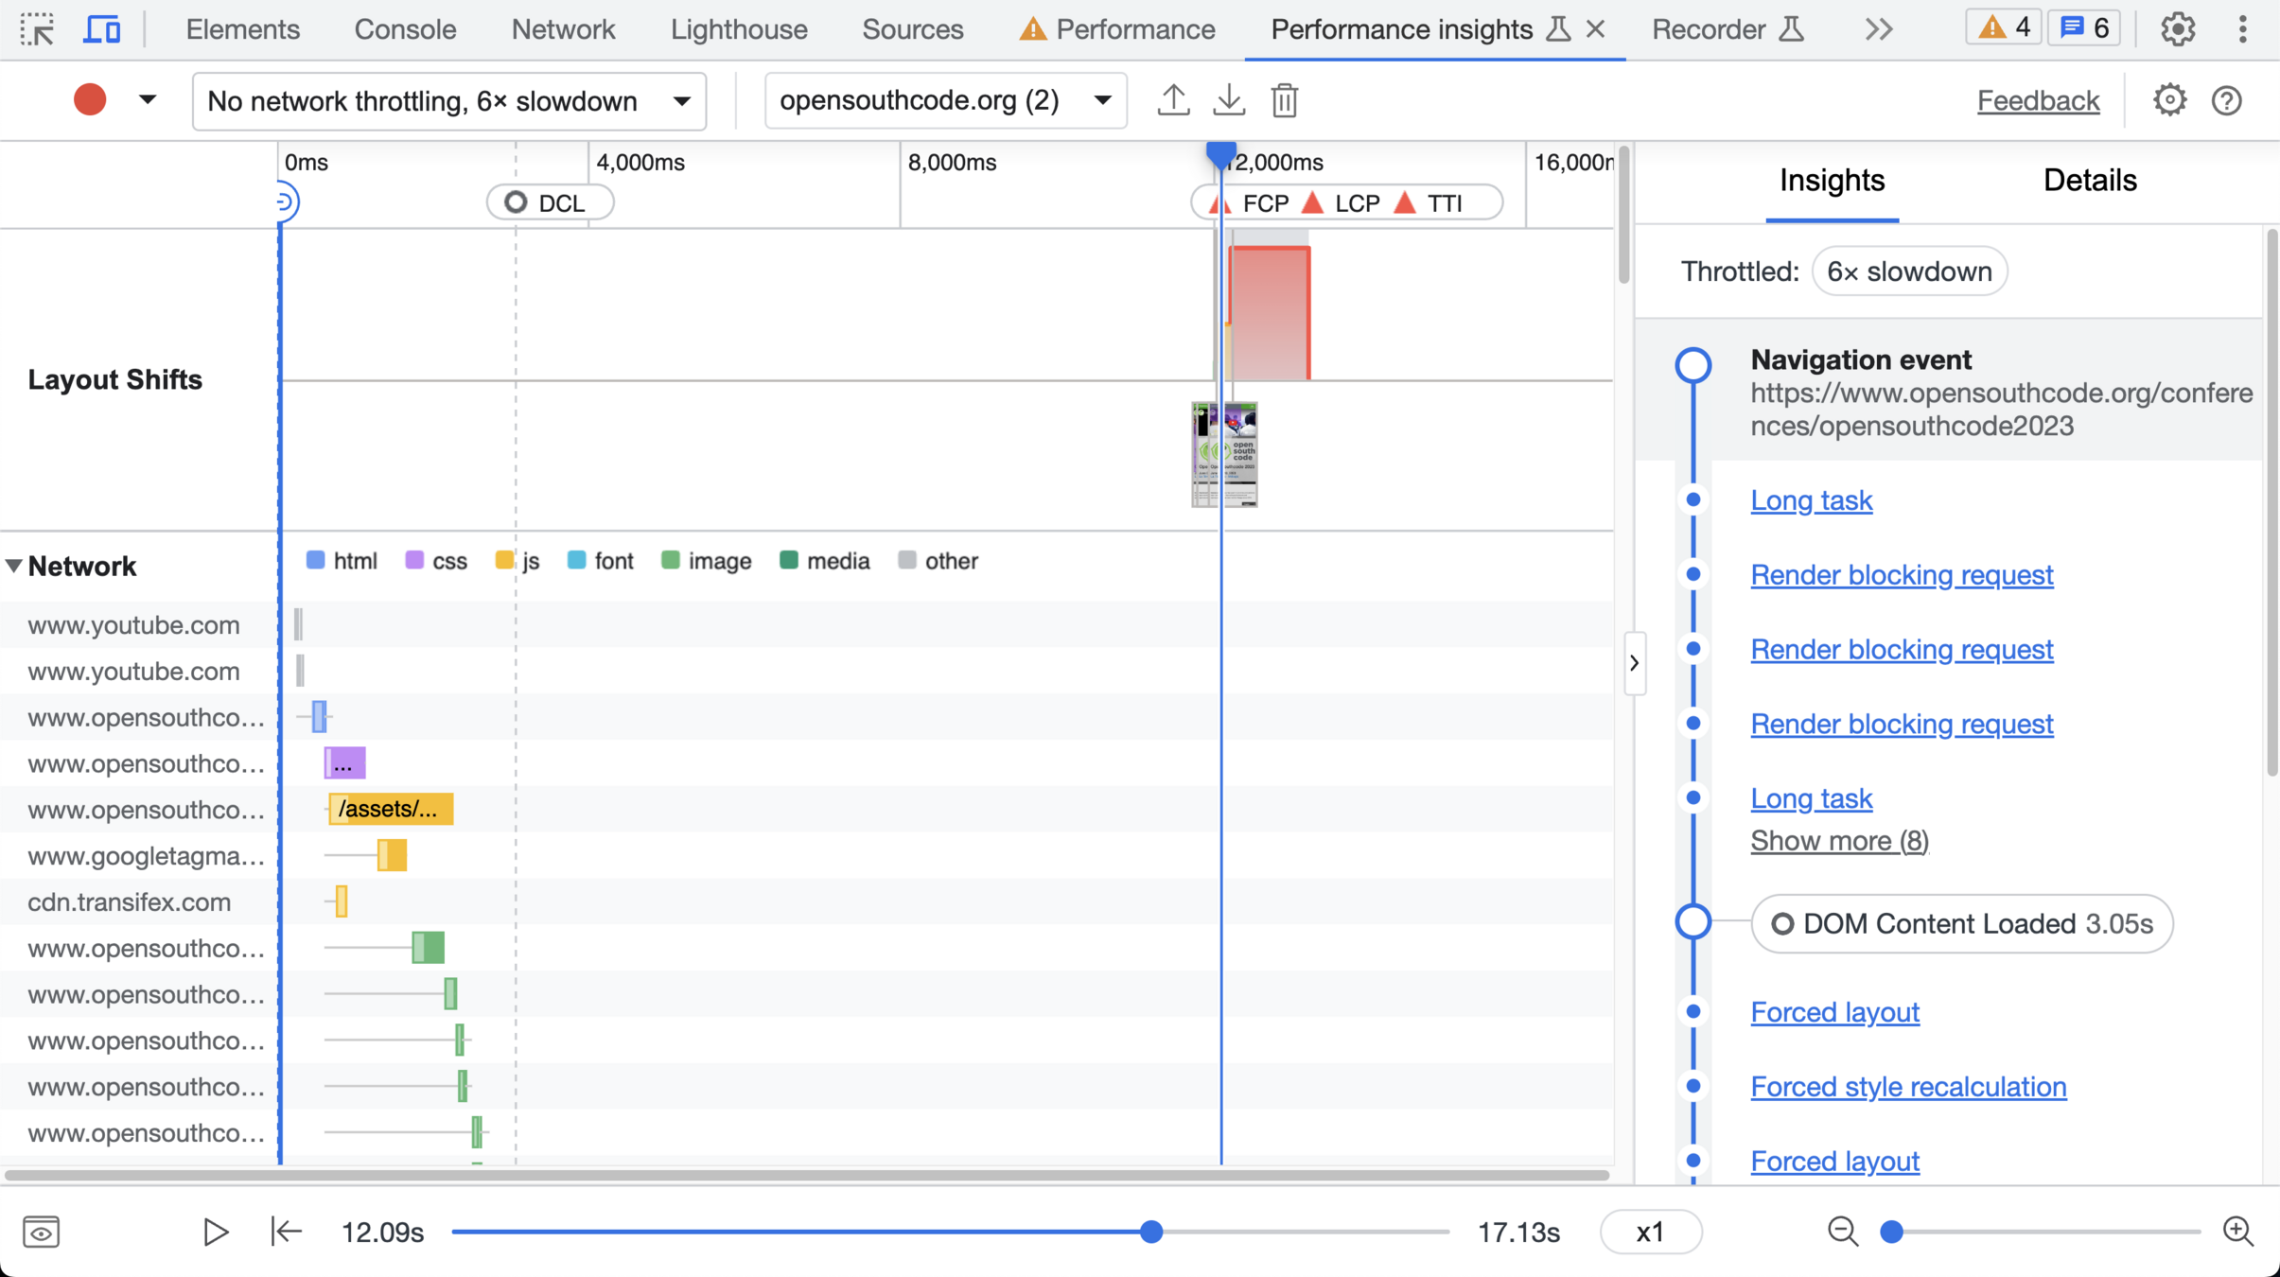Open the network throttling dropdown
The image size is (2280, 1277).
(448, 100)
